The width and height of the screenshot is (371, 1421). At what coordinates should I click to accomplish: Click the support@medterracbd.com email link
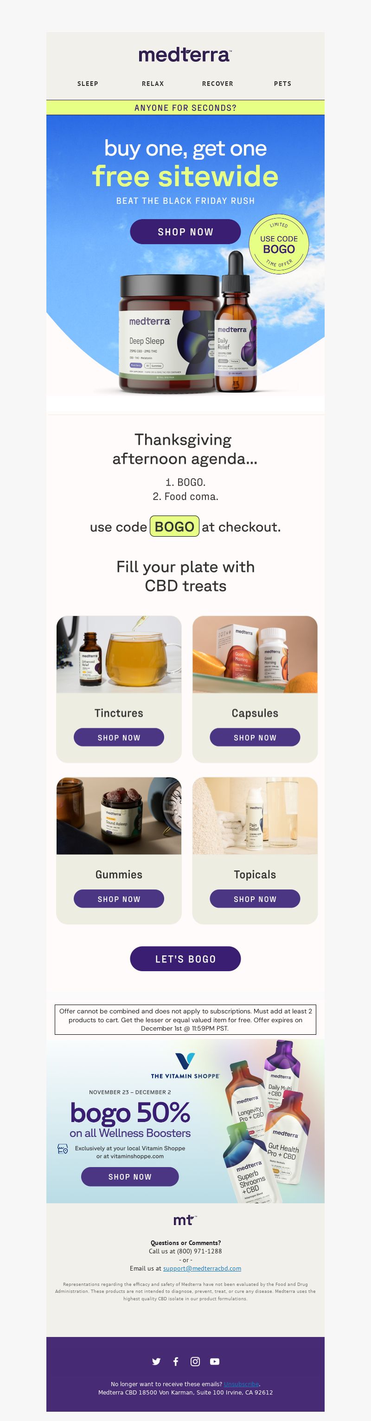202,1268
